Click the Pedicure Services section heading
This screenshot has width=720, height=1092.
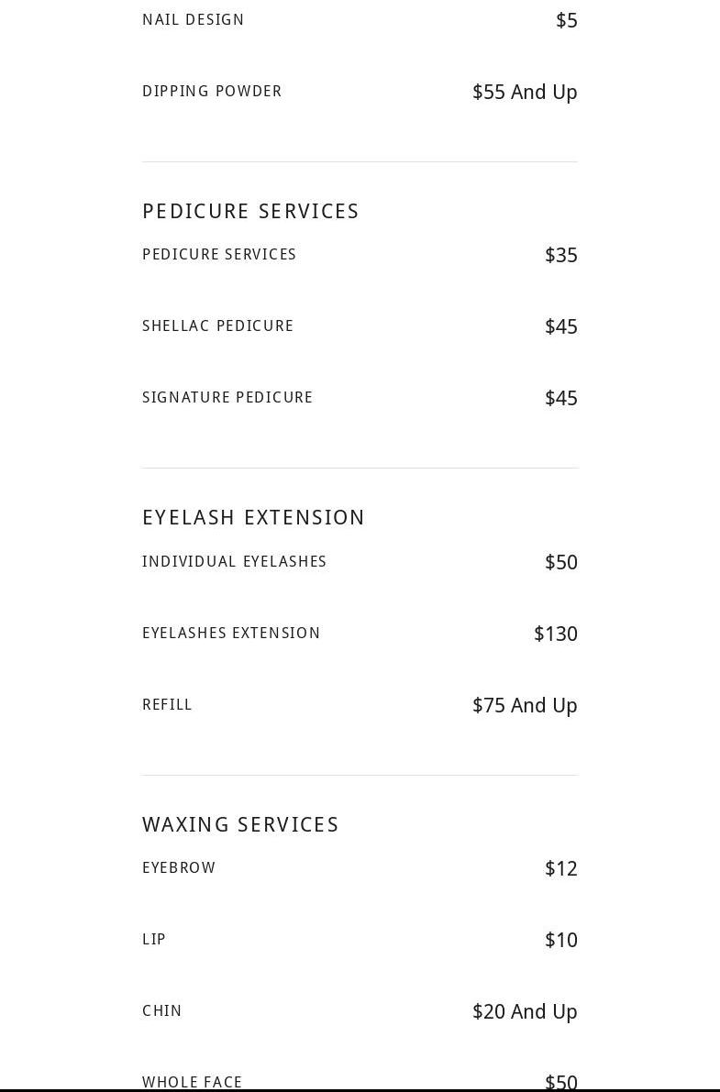[x=250, y=212]
